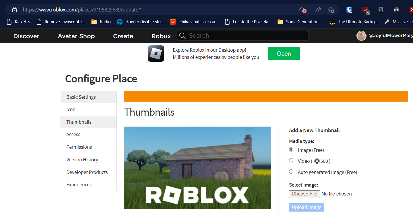Open the Version History tab
413x217 pixels.
[88, 160]
